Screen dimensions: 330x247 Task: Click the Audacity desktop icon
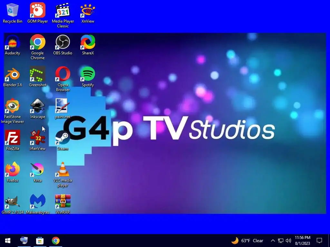pyautogui.click(x=13, y=45)
